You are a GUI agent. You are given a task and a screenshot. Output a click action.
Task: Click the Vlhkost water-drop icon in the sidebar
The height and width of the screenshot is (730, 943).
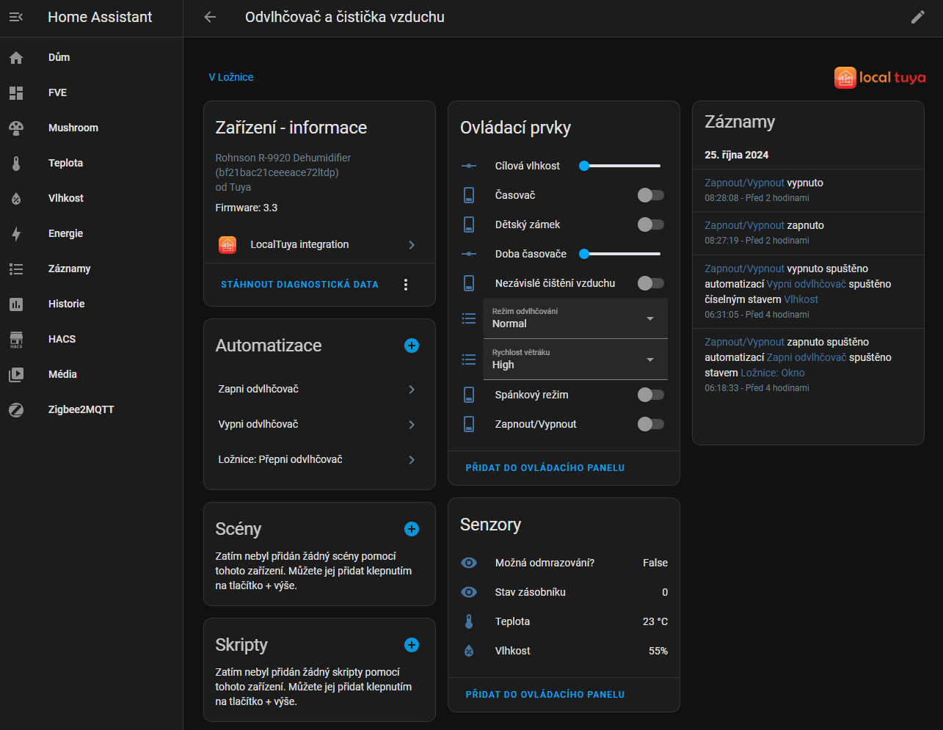[16, 198]
